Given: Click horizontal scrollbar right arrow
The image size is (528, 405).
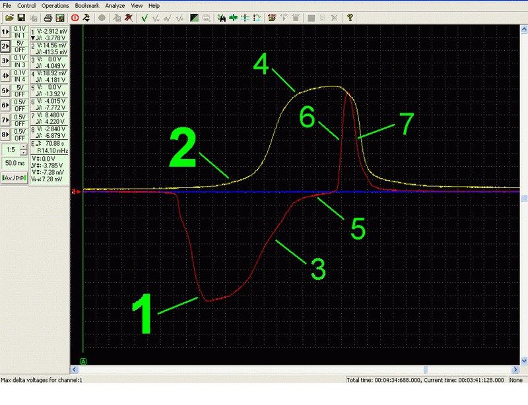Looking at the screenshot, I should (515, 369).
